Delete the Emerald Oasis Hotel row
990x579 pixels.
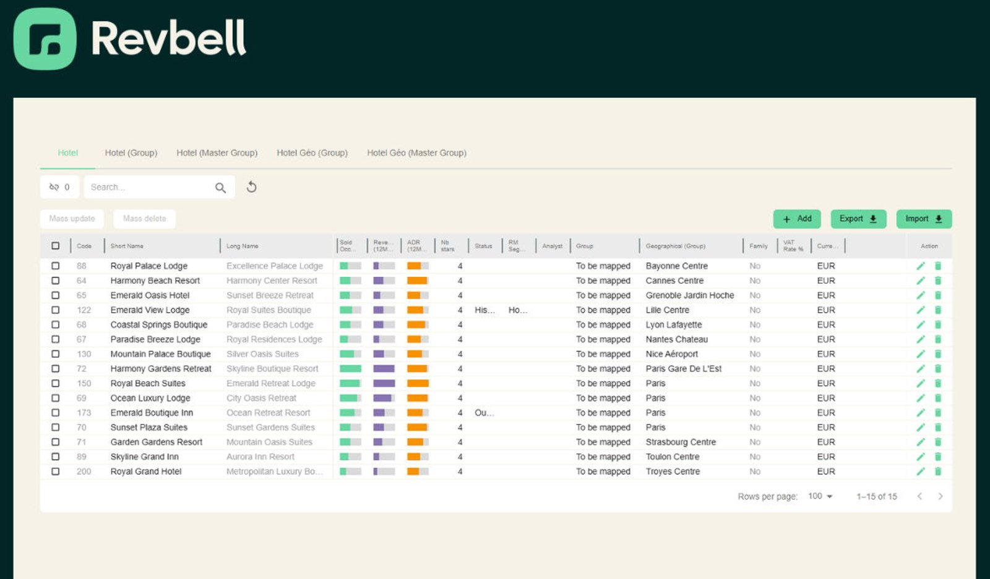pyautogui.click(x=938, y=295)
